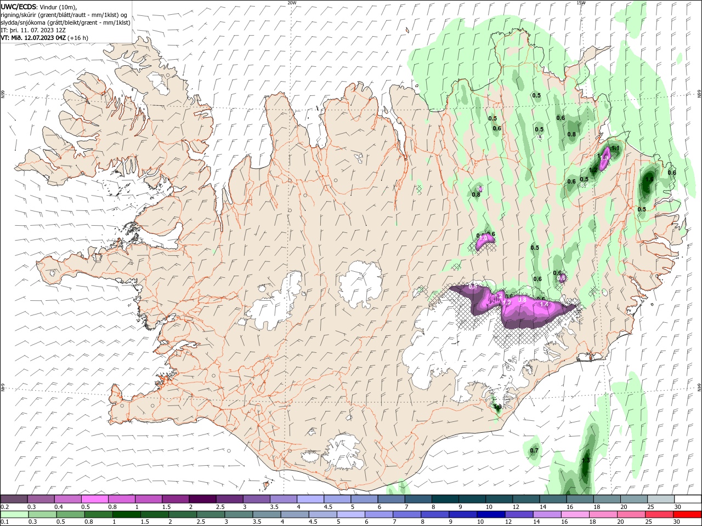The width and height of the screenshot is (702, 526).
Task: Click the 'UWC/ECDS' title text
Action: 18,7
